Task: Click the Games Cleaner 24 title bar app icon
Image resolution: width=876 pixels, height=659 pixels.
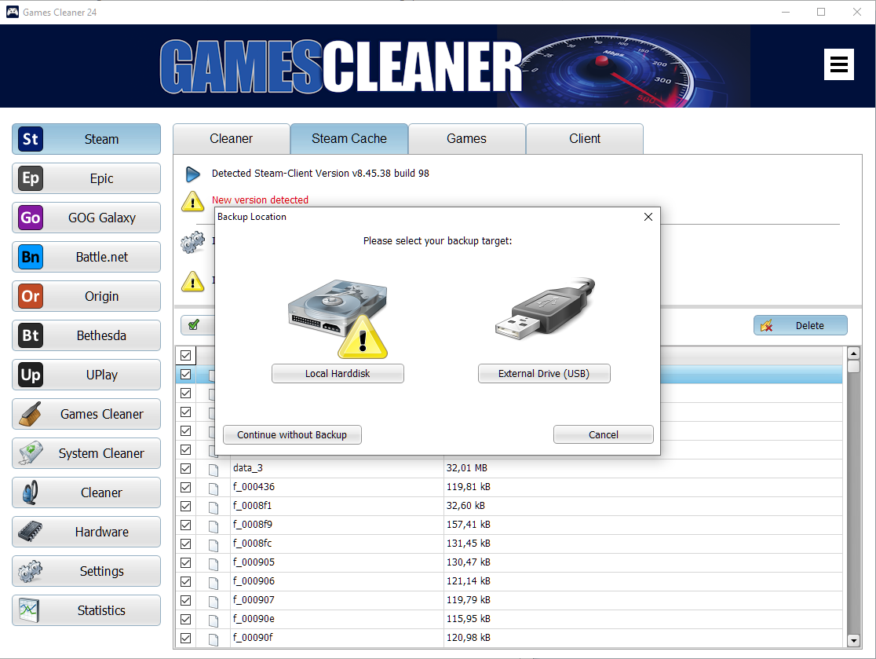Action: (x=13, y=12)
